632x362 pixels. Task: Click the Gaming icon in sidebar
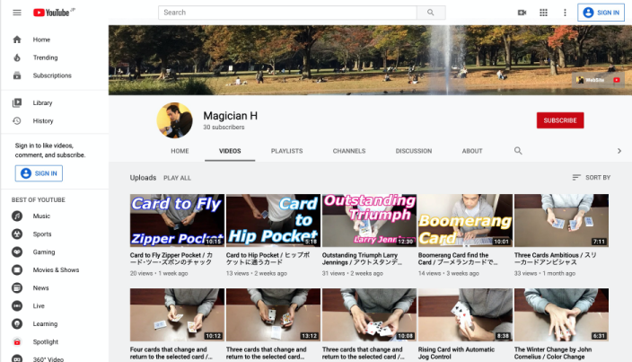point(17,252)
